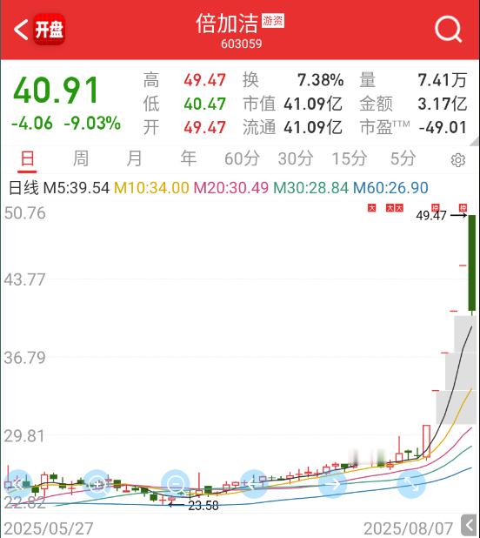480x538 pixels.
Task: Tap the percent change -9.03%
Action: (x=92, y=123)
